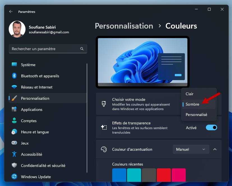This screenshot has width=232, height=186.
Task: Click the Activé status text
Action: click(191, 128)
